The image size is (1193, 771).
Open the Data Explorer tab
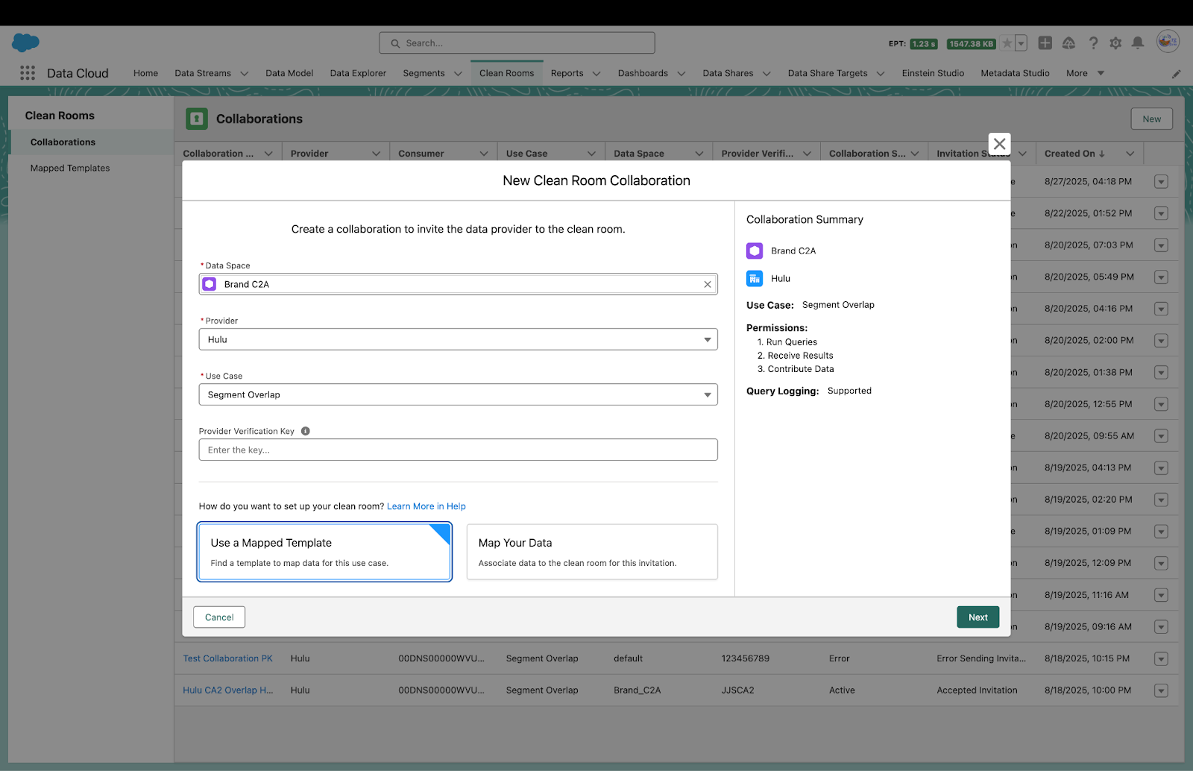[358, 73]
